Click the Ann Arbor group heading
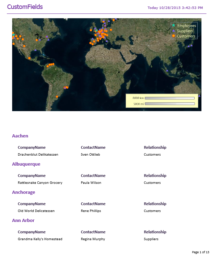The height and width of the screenshot is (257, 210). 23,221
